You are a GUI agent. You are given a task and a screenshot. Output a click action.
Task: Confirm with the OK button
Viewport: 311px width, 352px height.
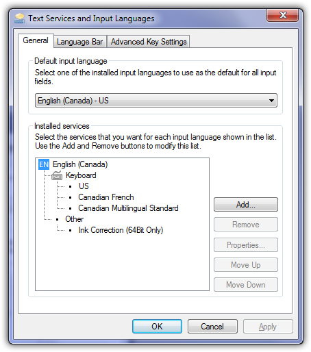pyautogui.click(x=157, y=327)
